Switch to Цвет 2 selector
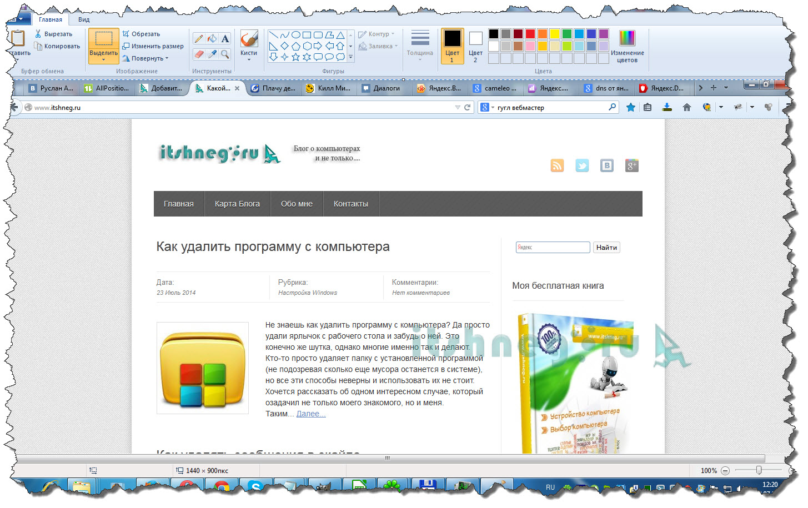 point(475,46)
